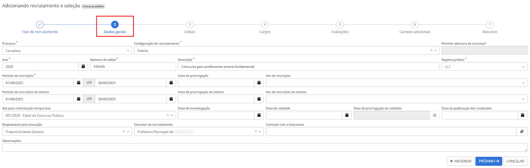Image resolution: width=530 pixels, height=168 pixels.
Task: Click into the Observações text field
Action: pyautogui.click(x=264, y=147)
